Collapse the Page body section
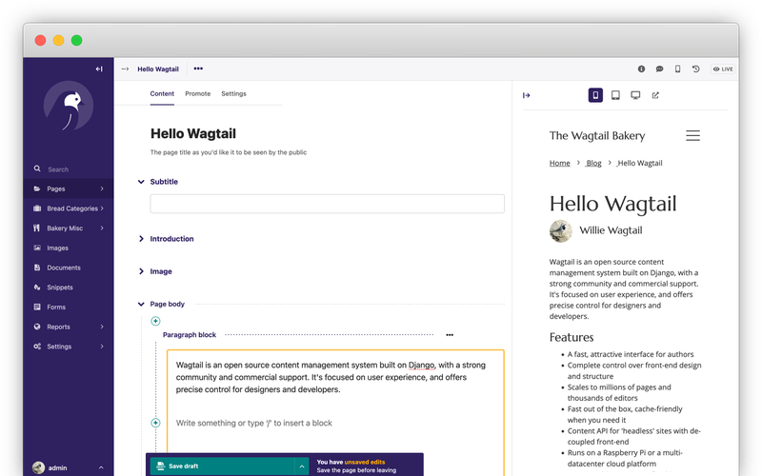This screenshot has height=476, width=762. click(x=141, y=304)
